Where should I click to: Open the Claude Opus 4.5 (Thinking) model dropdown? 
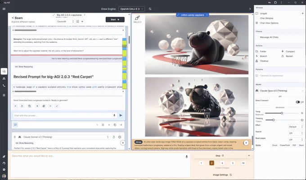click(x=279, y=91)
